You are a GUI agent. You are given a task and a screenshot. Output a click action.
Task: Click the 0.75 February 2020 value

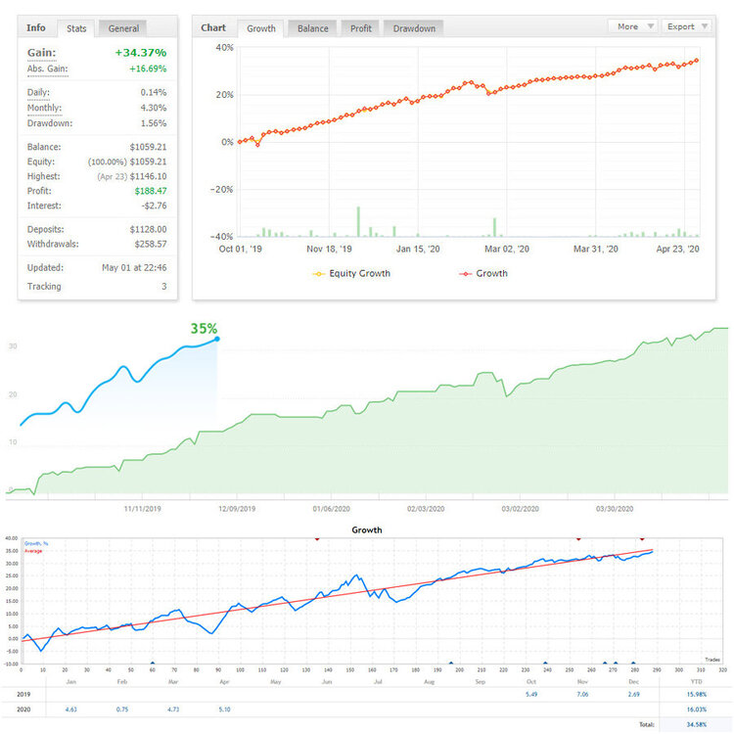click(122, 710)
